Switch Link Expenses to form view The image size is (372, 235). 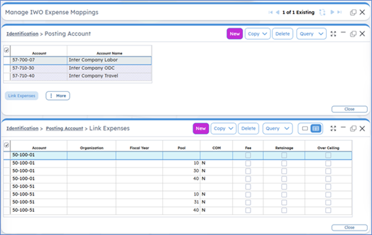click(305, 128)
